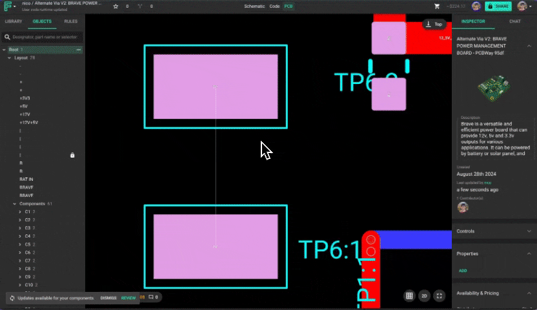Viewport: 537px width, 310px height.
Task: Click the project board thumbnail image
Action: pyautogui.click(x=494, y=88)
